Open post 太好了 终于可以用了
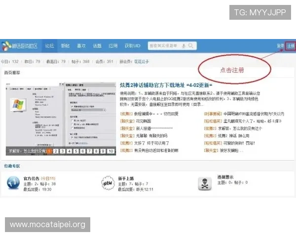Screen dimensions: 296x237 pos(151,143)
